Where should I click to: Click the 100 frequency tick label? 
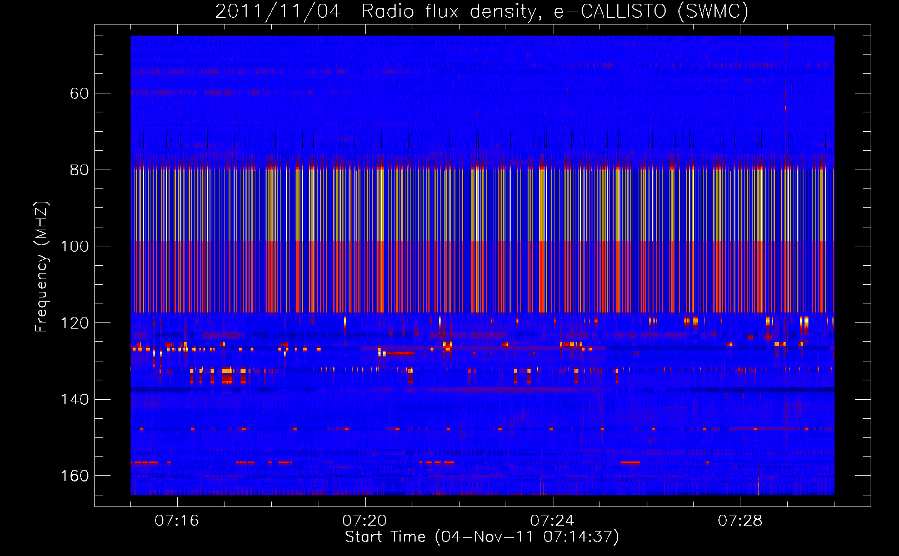(74, 246)
